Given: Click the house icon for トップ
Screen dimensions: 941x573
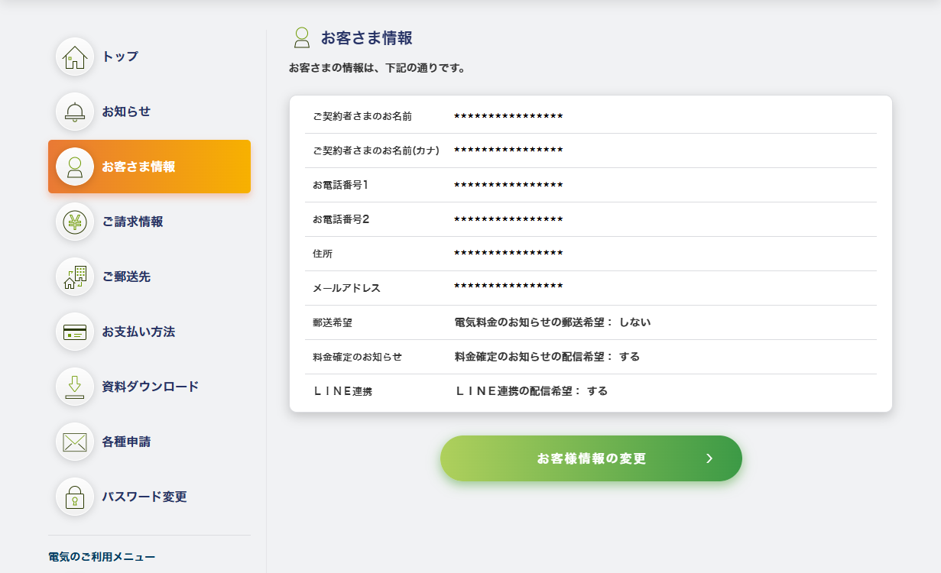Looking at the screenshot, I should pos(75,57).
